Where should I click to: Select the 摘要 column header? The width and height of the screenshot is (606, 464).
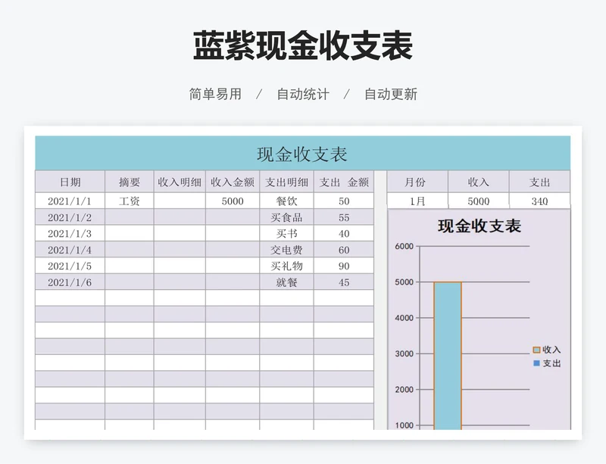tap(129, 182)
